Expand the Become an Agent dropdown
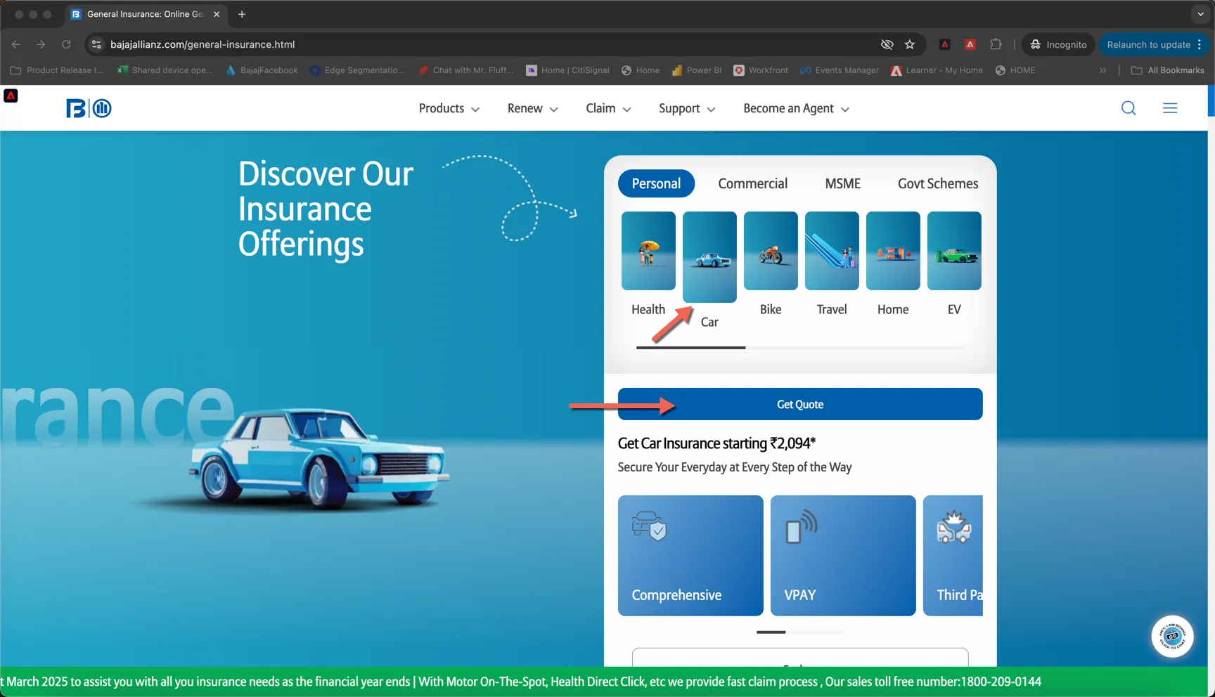The width and height of the screenshot is (1215, 697). pos(797,108)
